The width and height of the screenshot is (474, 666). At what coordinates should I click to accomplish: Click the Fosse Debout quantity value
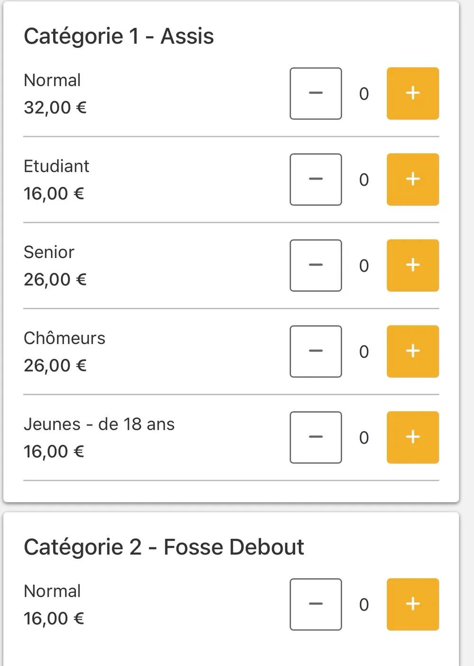pyautogui.click(x=364, y=605)
